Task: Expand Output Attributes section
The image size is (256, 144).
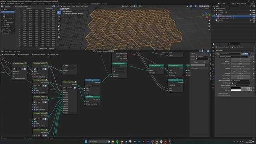Action: coord(223,93)
